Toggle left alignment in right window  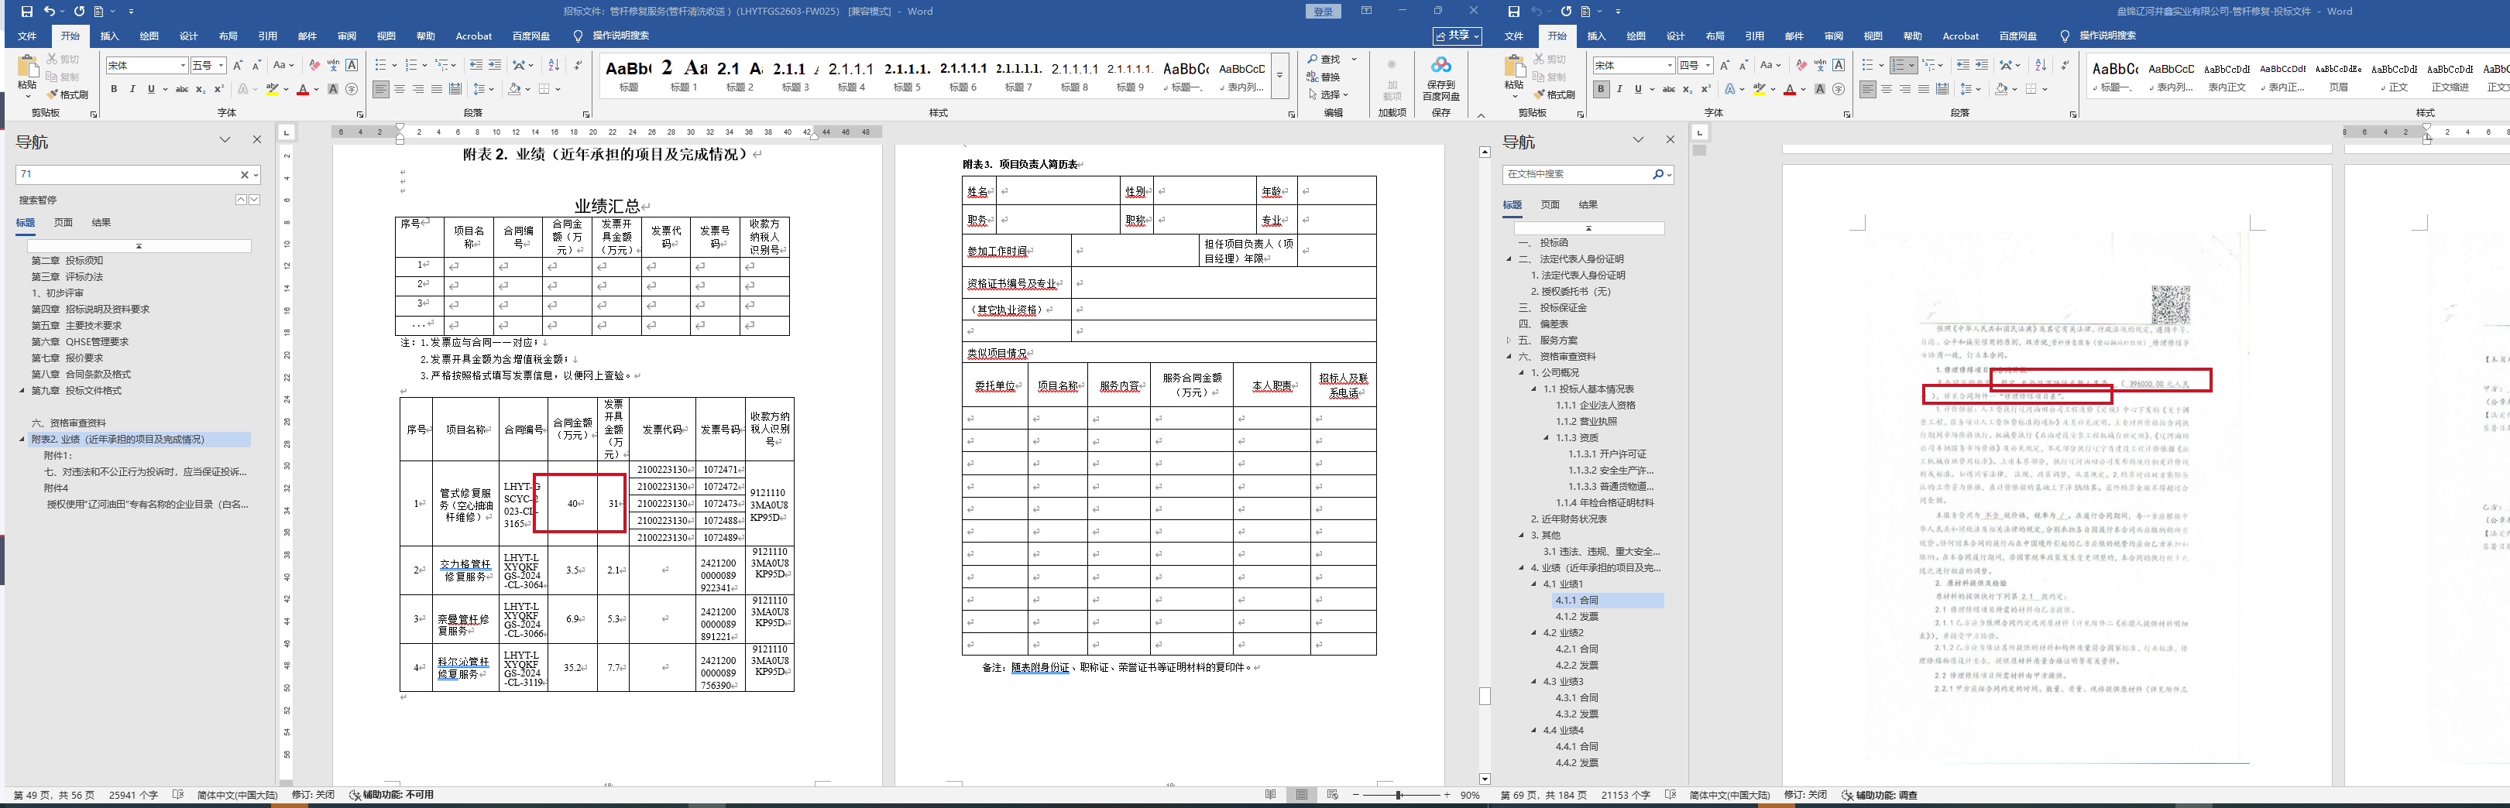click(x=1868, y=90)
